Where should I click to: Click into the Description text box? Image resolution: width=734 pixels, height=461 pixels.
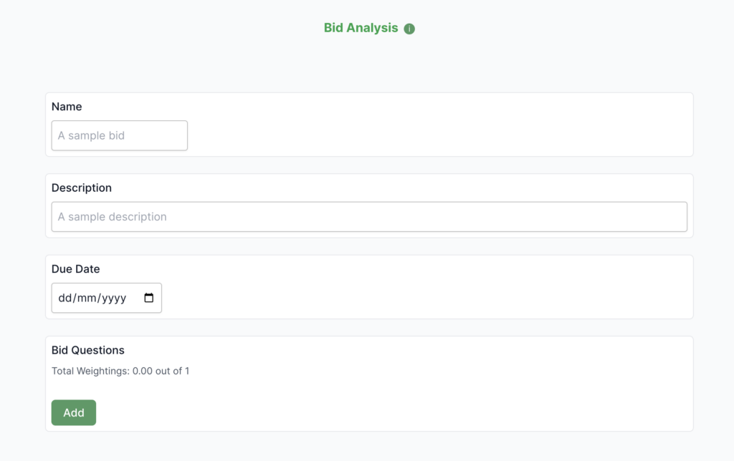click(x=369, y=216)
